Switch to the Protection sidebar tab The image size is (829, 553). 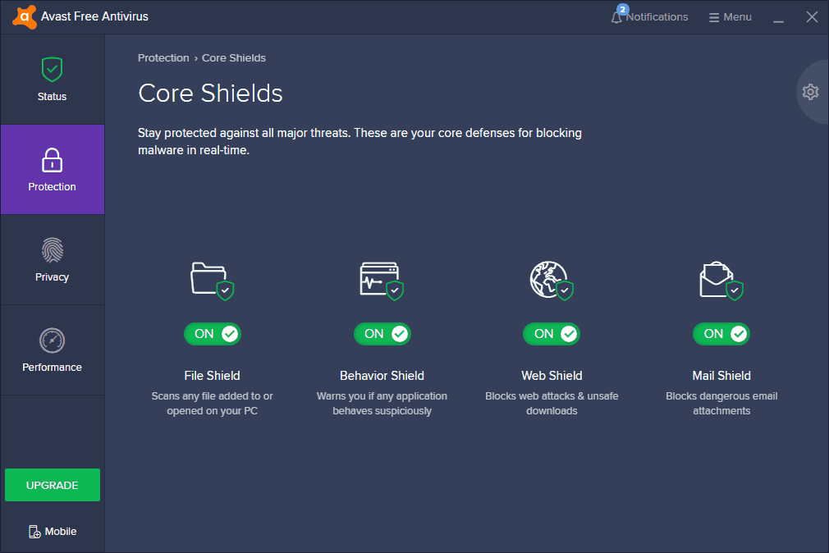click(x=52, y=170)
